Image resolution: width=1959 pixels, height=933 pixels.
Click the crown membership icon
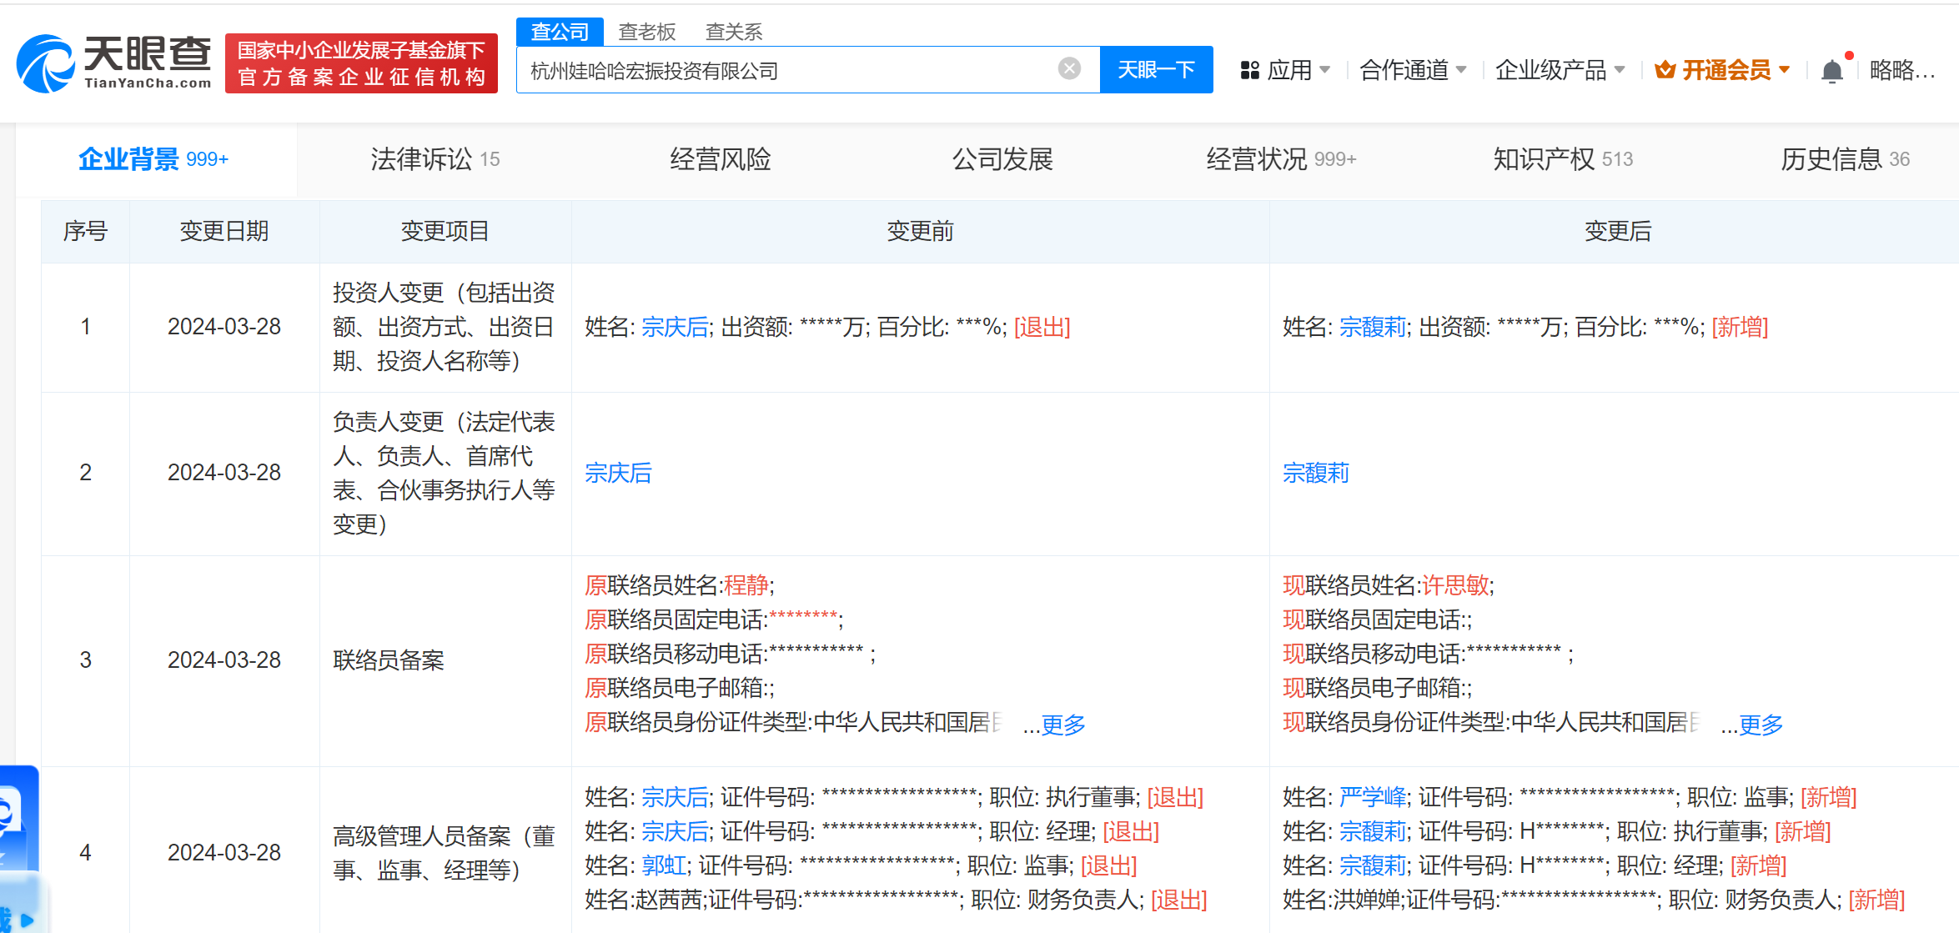[x=1665, y=71]
